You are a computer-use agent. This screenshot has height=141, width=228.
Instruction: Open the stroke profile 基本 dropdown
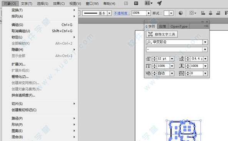point(109,13)
